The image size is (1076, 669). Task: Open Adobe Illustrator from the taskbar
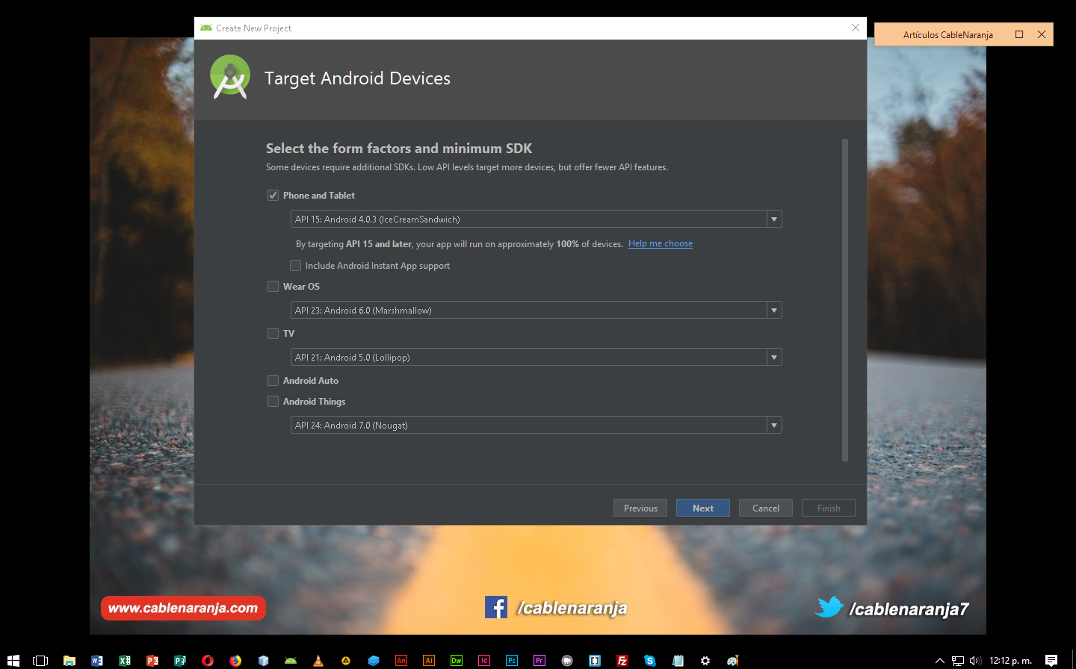pyautogui.click(x=428, y=659)
